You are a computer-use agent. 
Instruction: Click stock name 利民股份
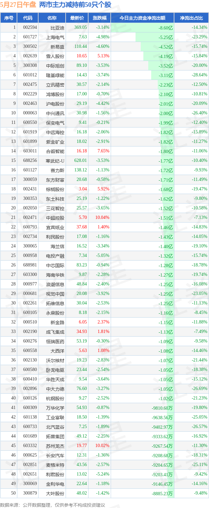(x=55, y=237)
